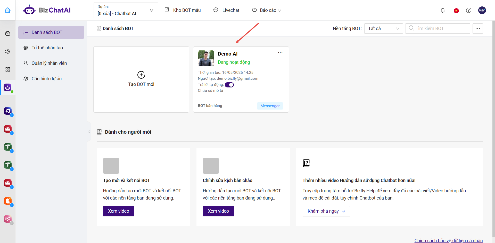Focus the Tìm kiếm BOT search field
The height and width of the screenshot is (243, 495).
pyautogui.click(x=438, y=29)
